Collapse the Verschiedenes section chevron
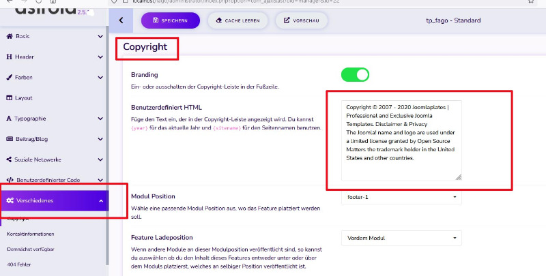Screen dimensions: 546x276 [101, 200]
